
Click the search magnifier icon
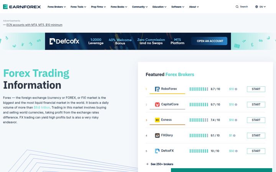click(237, 6)
